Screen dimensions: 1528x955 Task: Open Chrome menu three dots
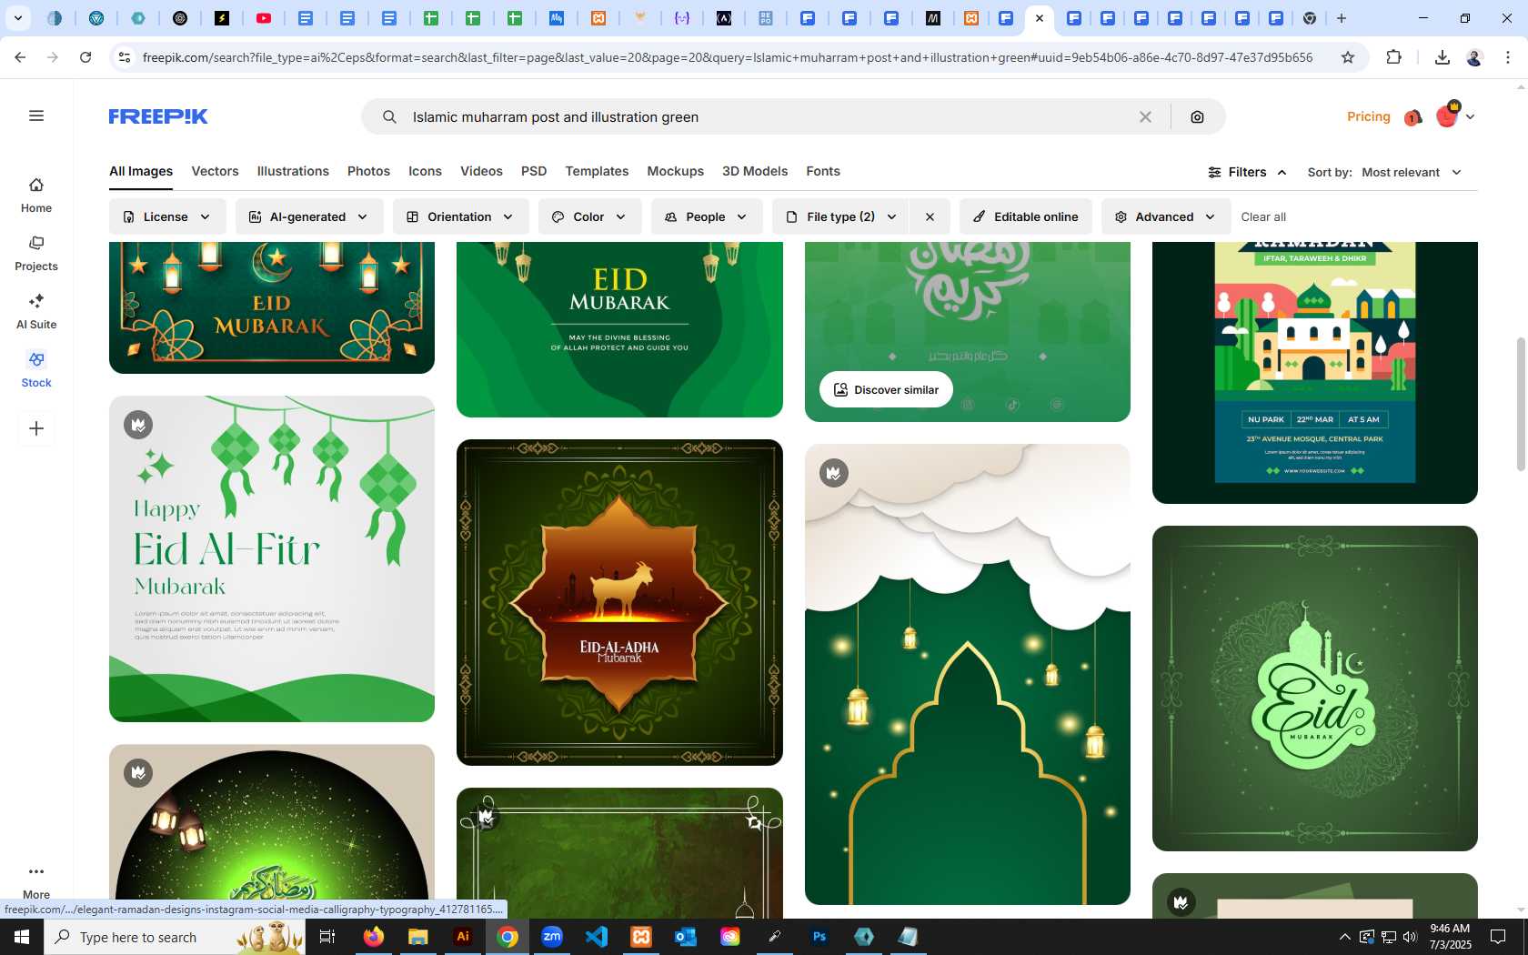click(x=1507, y=57)
